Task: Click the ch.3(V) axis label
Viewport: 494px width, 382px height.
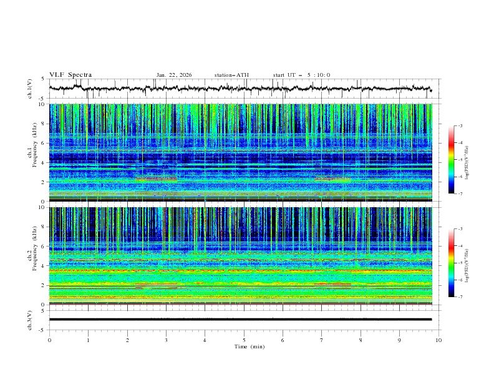Action: point(30,319)
